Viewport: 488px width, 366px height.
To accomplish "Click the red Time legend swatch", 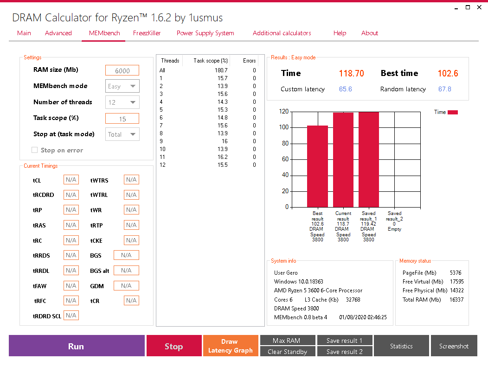I will 453,112.
